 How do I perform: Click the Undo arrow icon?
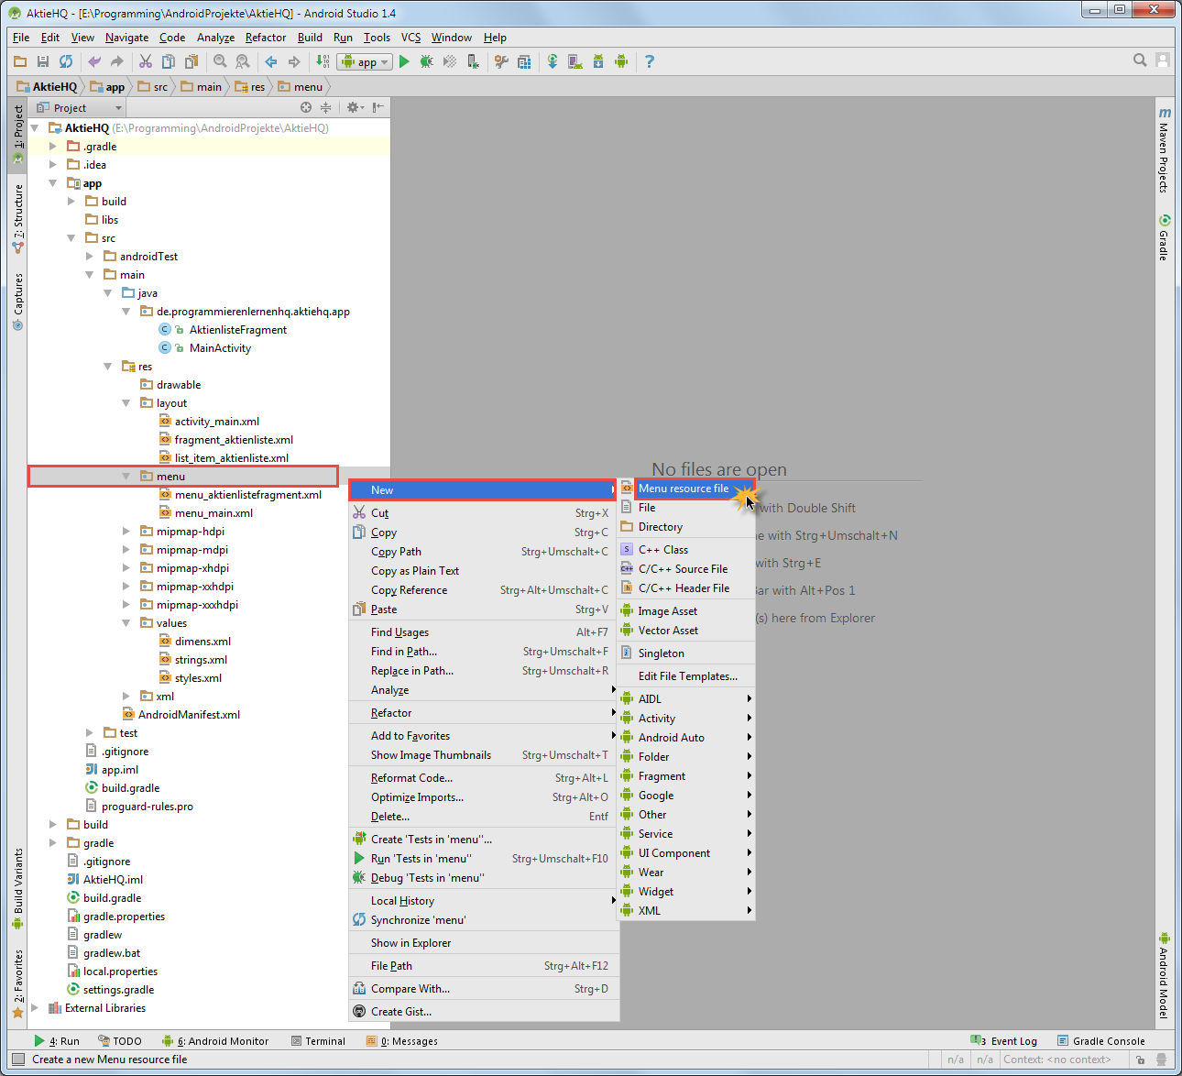pyautogui.click(x=94, y=61)
